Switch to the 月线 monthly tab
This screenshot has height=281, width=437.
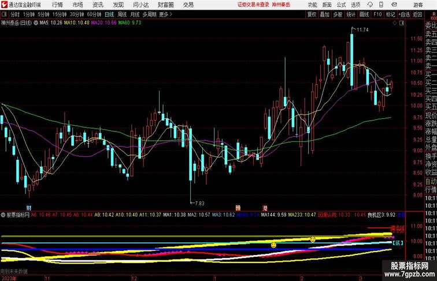click(135, 14)
